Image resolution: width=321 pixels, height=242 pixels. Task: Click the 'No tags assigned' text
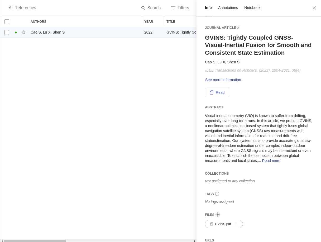click(x=219, y=202)
